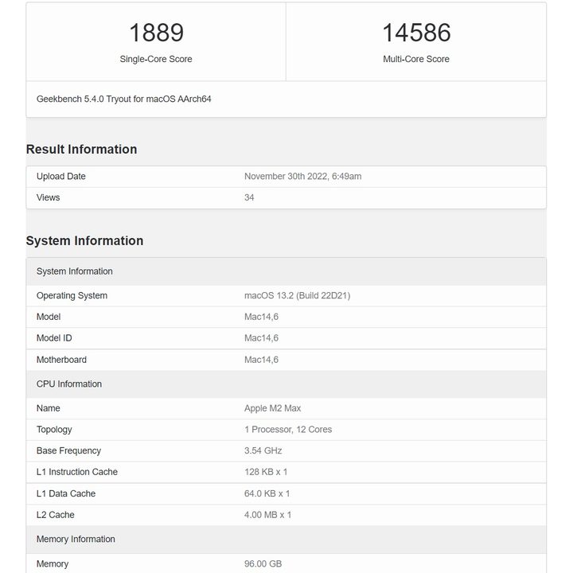This screenshot has height=573, width=573.
Task: Click the L1 Instruction Cache label
Action: point(77,472)
